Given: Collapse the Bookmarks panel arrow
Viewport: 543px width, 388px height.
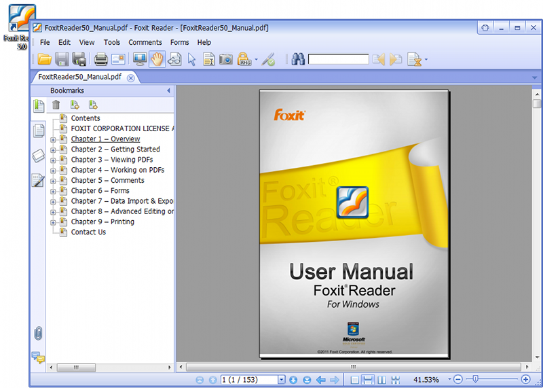Looking at the screenshot, I should pyautogui.click(x=168, y=91).
